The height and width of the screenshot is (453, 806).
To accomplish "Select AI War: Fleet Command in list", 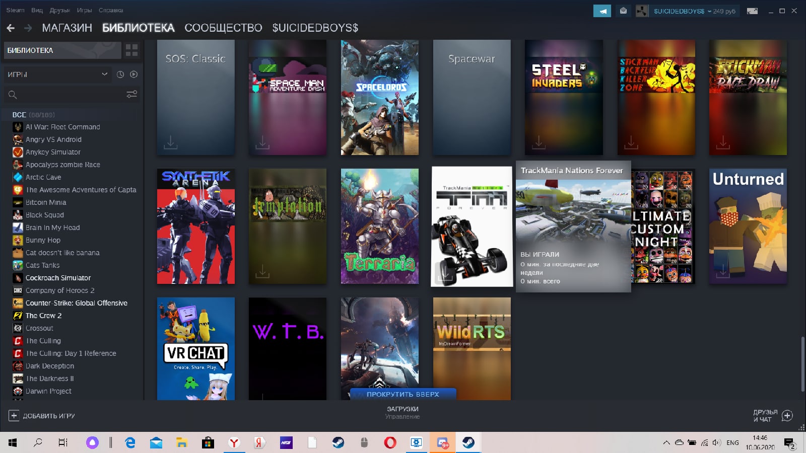I will [63, 127].
